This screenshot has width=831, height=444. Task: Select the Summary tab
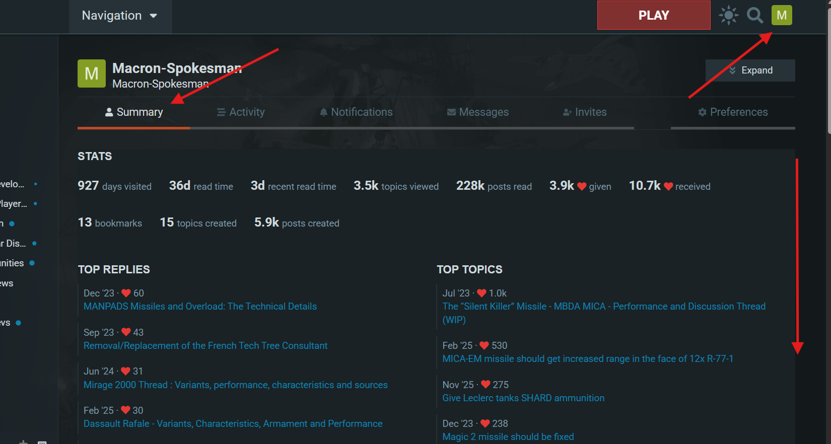coord(134,112)
